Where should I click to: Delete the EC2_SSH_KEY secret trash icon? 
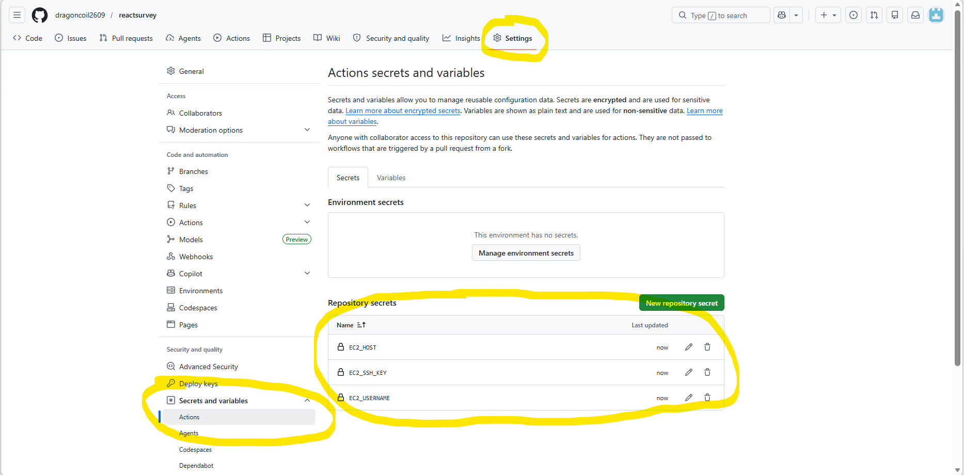tap(707, 372)
